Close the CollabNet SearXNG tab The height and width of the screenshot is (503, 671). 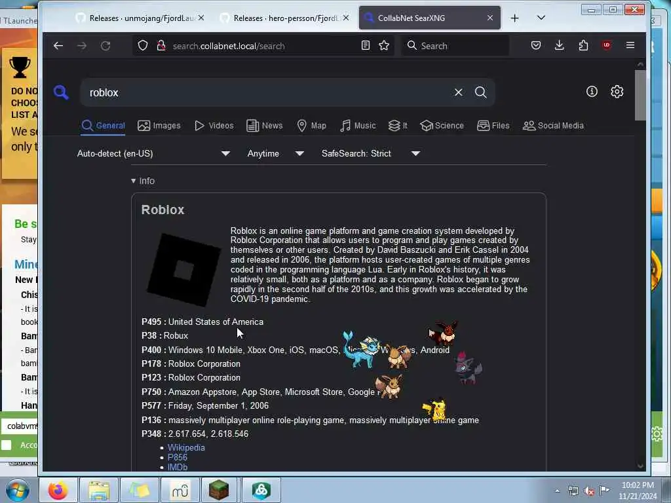point(490,18)
